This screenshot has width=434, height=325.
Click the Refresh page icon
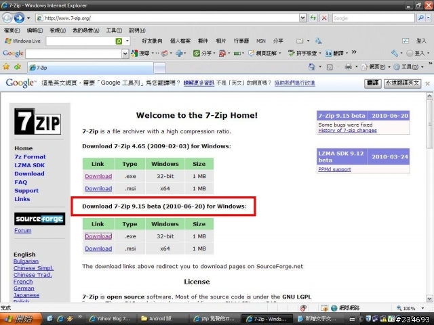pyautogui.click(x=313, y=18)
